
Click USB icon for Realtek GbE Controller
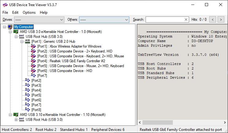pos(33,61)
